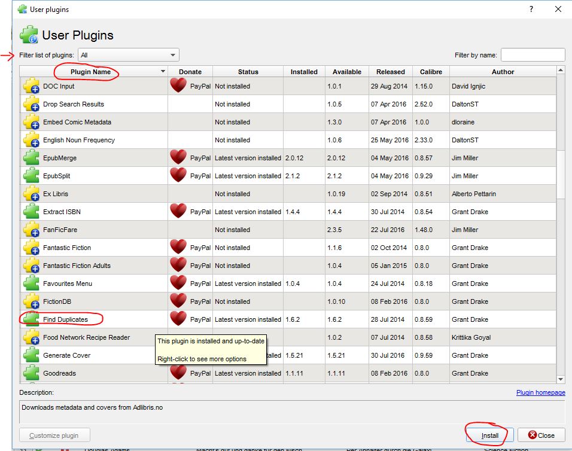This screenshot has width=572, height=451.
Task: Click installed version 1.5.21
Action: 294,355
